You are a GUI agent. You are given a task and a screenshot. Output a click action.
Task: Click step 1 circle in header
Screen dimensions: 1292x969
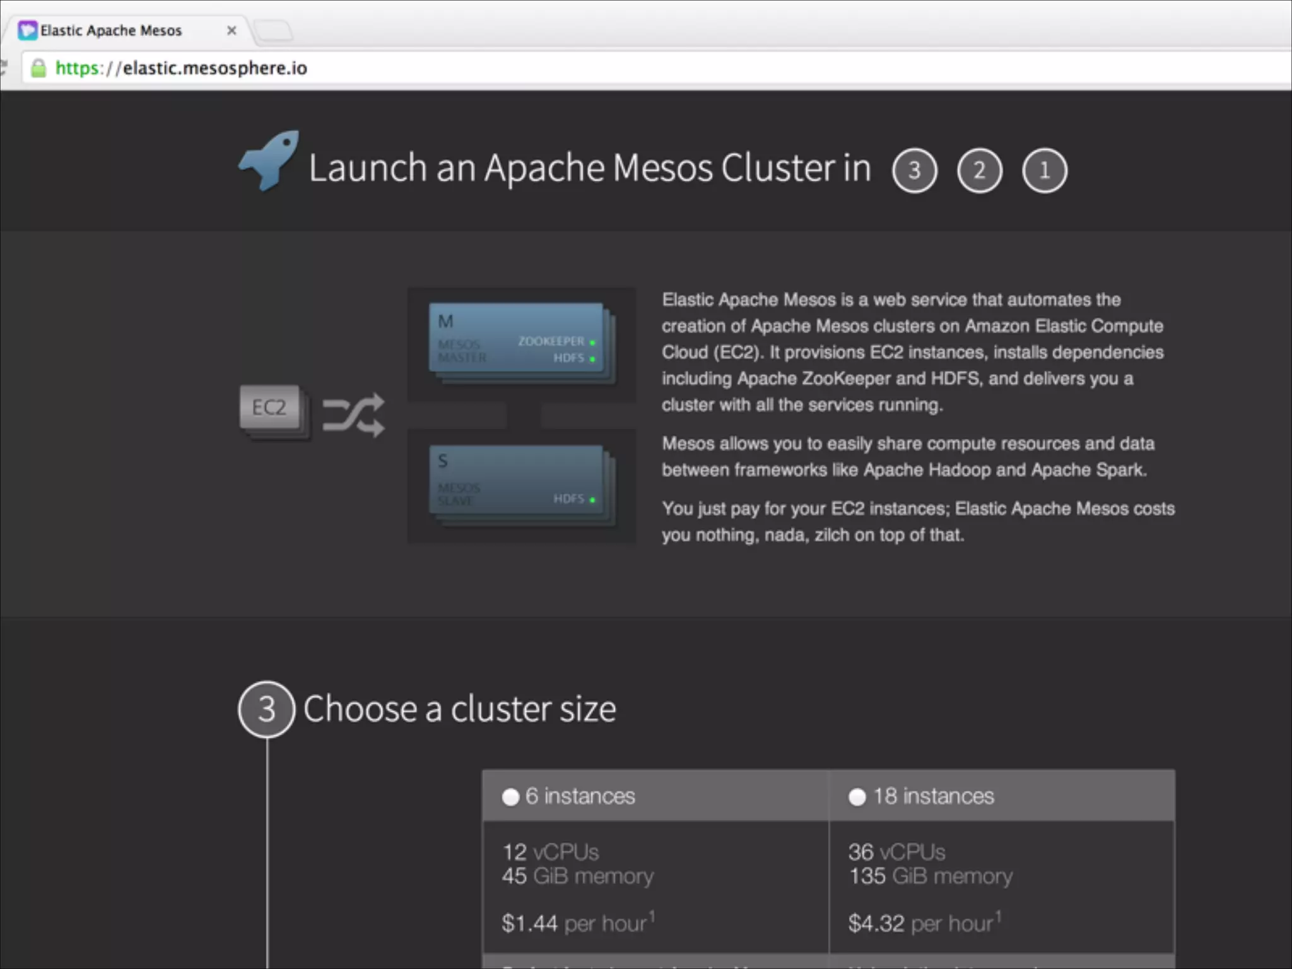1044,170
